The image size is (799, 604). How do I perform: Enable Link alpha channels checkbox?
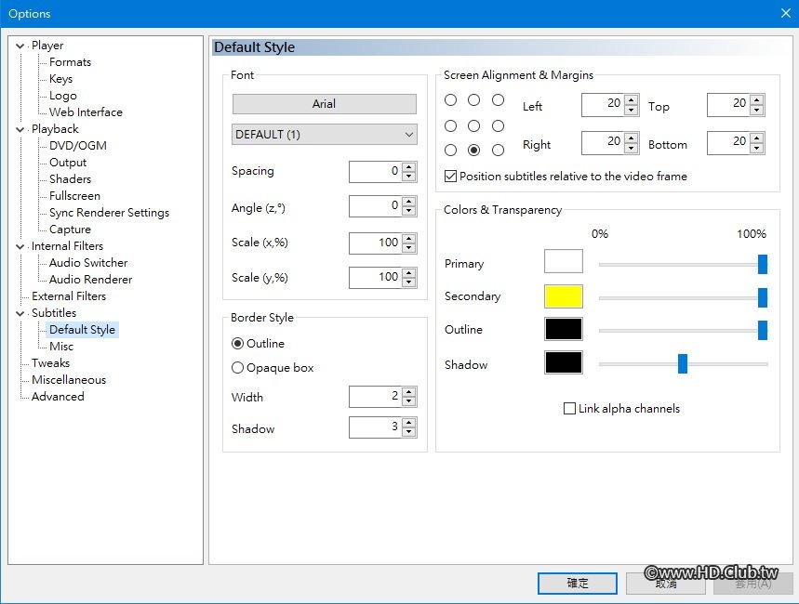click(x=621, y=409)
